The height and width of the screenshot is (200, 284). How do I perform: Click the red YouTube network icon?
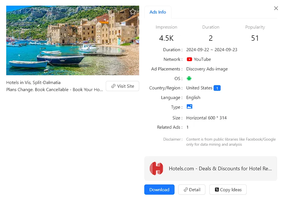(x=189, y=59)
